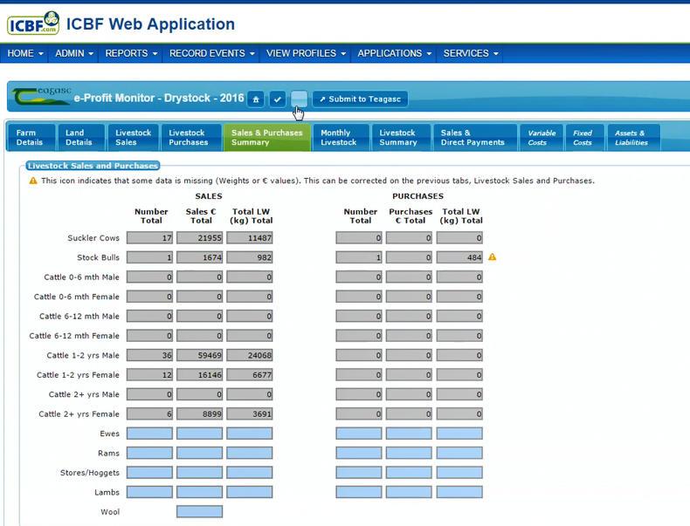Select the Variable Costs tab
The image size is (690, 526).
pyautogui.click(x=538, y=138)
